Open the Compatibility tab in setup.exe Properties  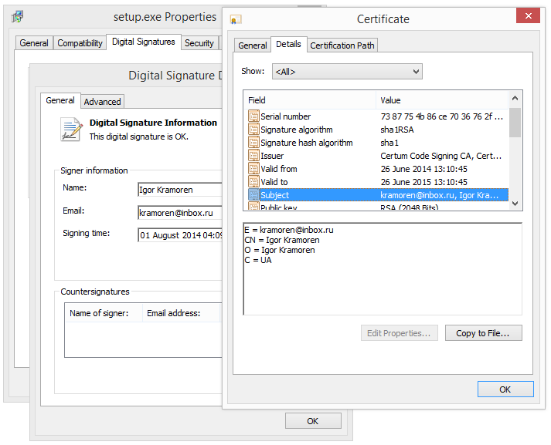click(80, 43)
